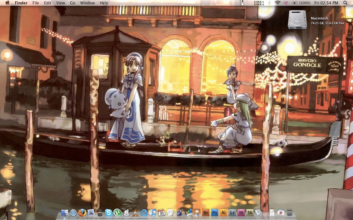Open the Wi-Fi status menu
Screen dimensions: 353x220
(x=278, y=3)
